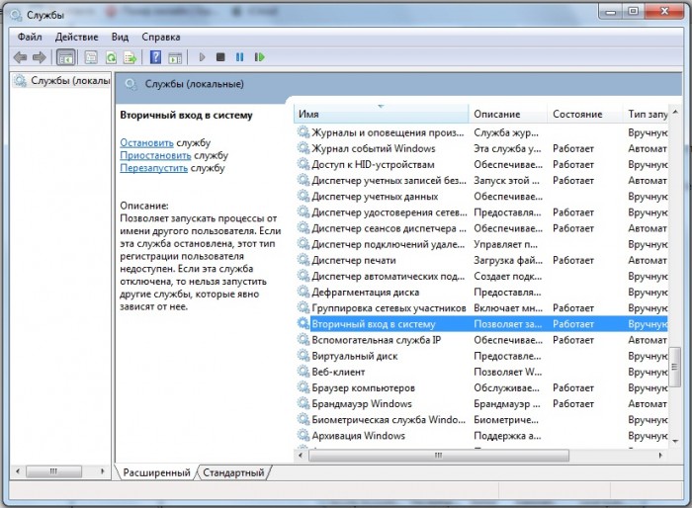This screenshot has width=692, height=508.
Task: Click gear icon of Браузер компьютеров
Action: pyautogui.click(x=303, y=387)
